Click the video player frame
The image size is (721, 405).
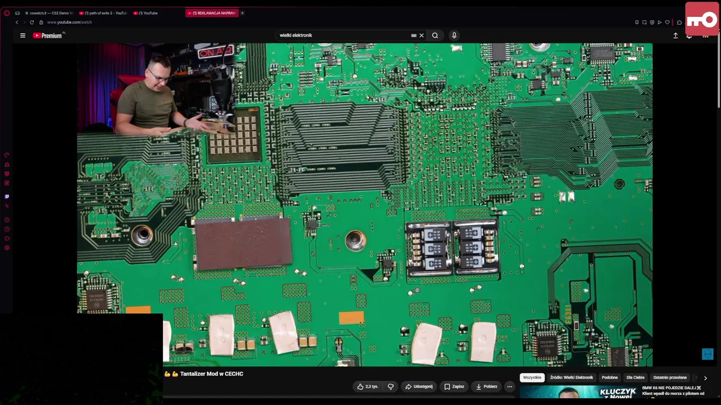point(364,205)
